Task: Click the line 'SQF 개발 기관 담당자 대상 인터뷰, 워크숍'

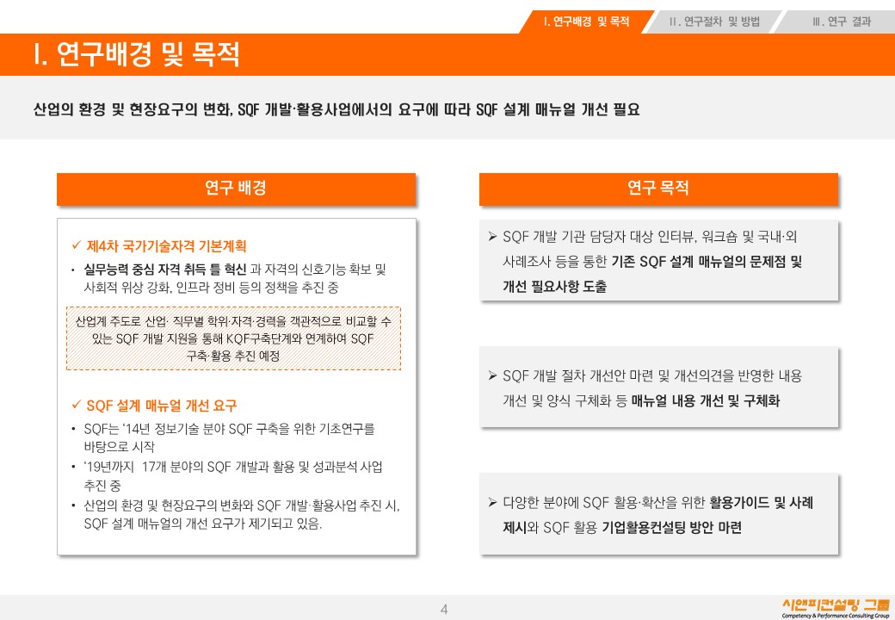Action: click(650, 236)
